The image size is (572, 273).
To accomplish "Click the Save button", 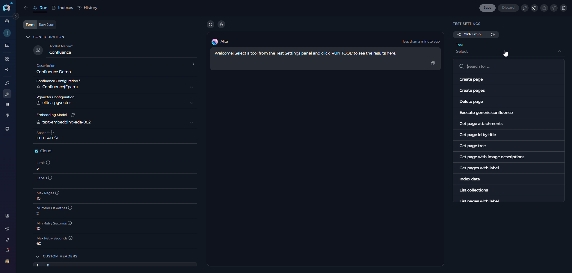I will tap(487, 8).
